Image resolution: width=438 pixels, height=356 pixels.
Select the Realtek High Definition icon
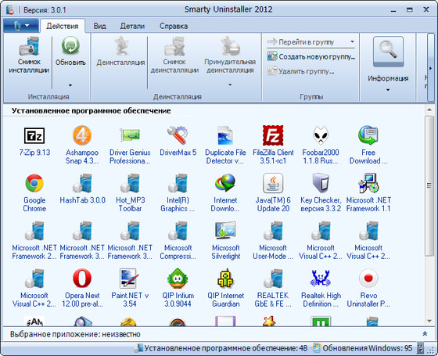coord(321,279)
